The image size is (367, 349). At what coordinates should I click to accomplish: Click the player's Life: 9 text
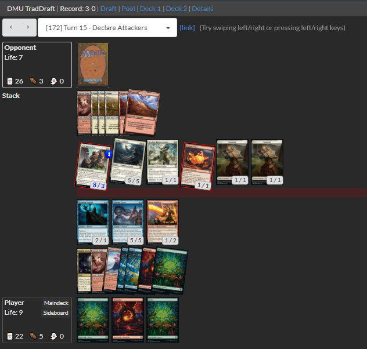pyautogui.click(x=13, y=312)
